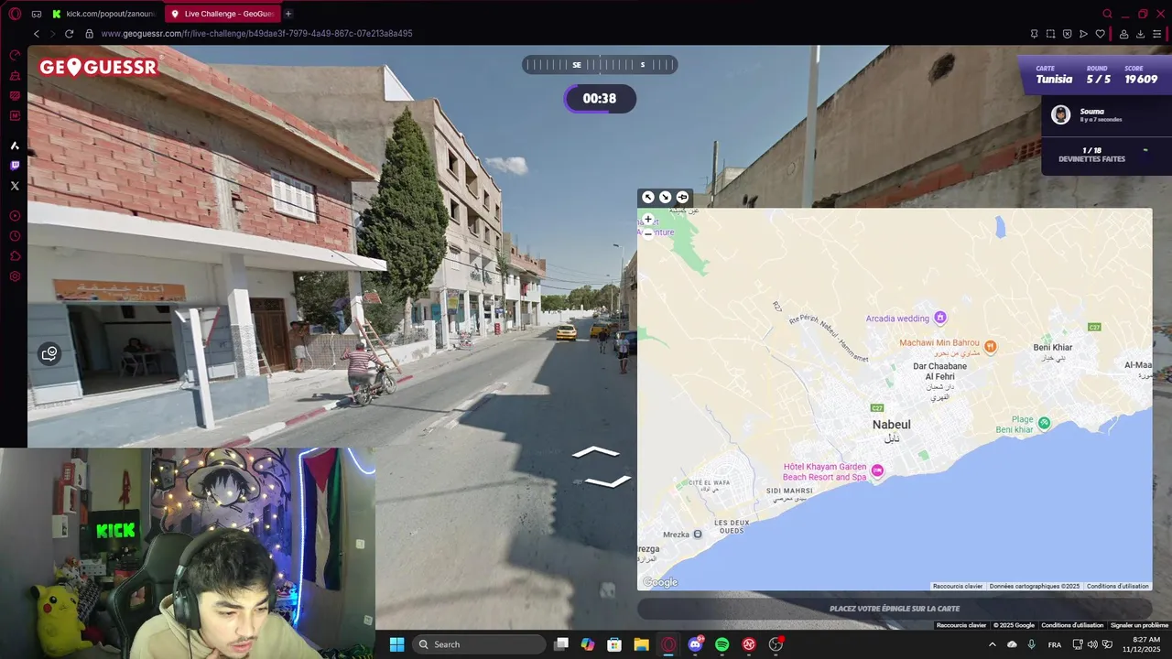Click the Mrezka map marker
The width and height of the screenshot is (1172, 659).
coord(698,534)
